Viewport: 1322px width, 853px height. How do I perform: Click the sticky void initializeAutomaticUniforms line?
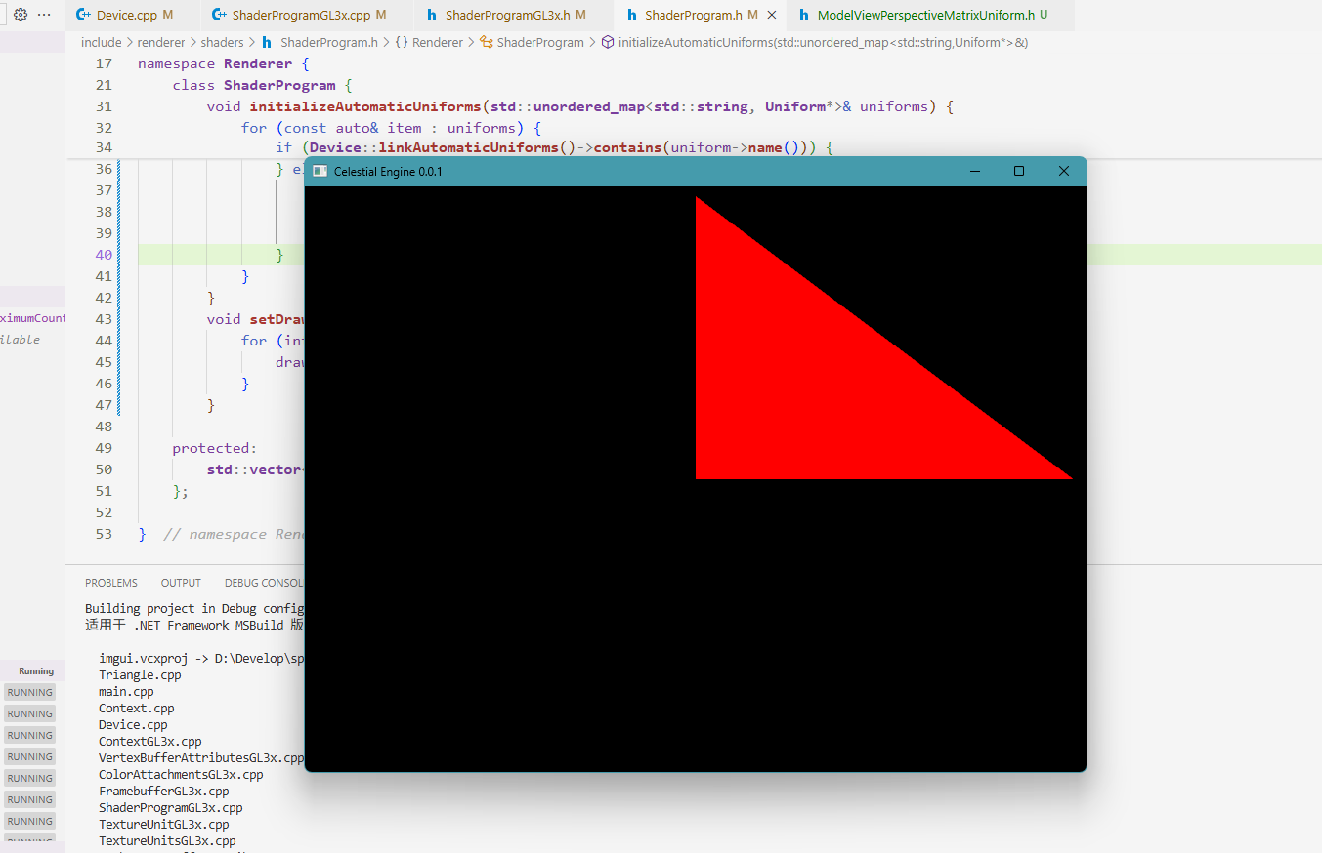[x=579, y=106]
